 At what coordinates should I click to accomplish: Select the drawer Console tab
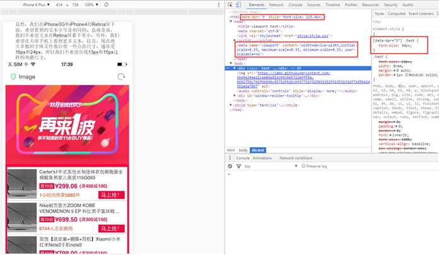pyautogui.click(x=243, y=158)
